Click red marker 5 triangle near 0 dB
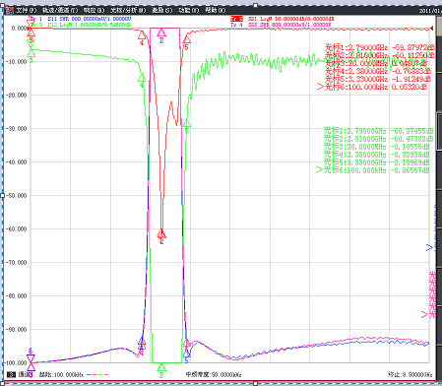The height and width of the screenshot is (386, 442). [x=186, y=39]
